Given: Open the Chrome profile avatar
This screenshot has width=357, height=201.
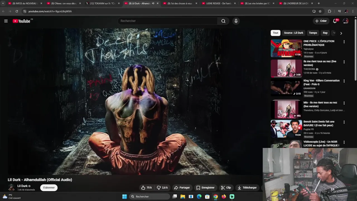Looking at the screenshot, I should point(346,11).
